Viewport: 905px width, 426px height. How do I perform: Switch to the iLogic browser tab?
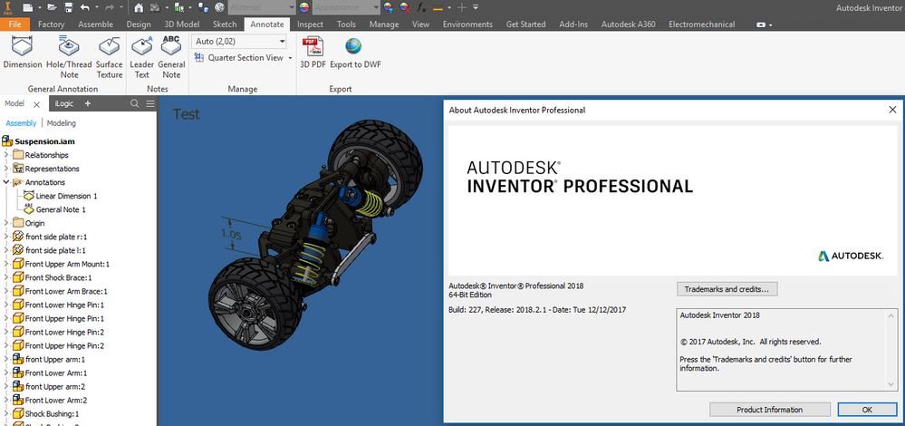tap(63, 103)
